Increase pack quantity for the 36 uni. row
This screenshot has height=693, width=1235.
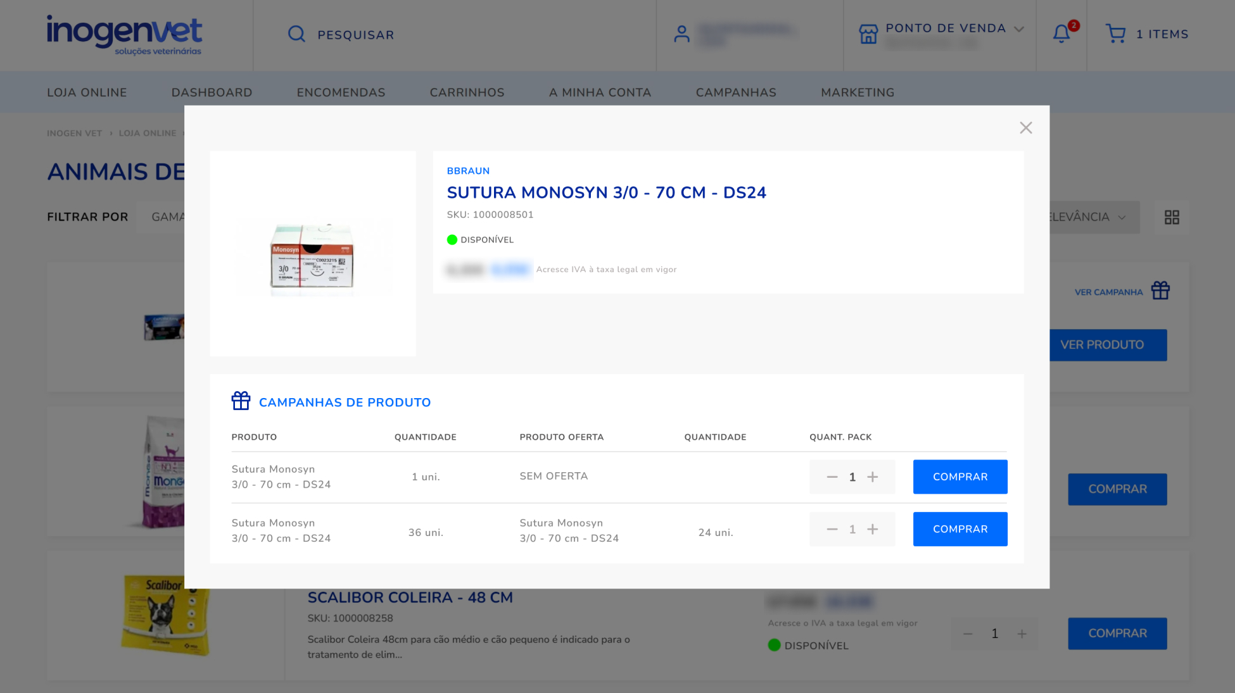(x=872, y=529)
